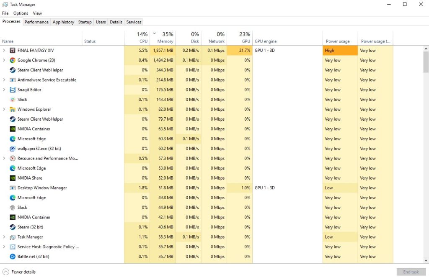Switch to the Startup tab
This screenshot has width=429, height=279.
[85, 22]
